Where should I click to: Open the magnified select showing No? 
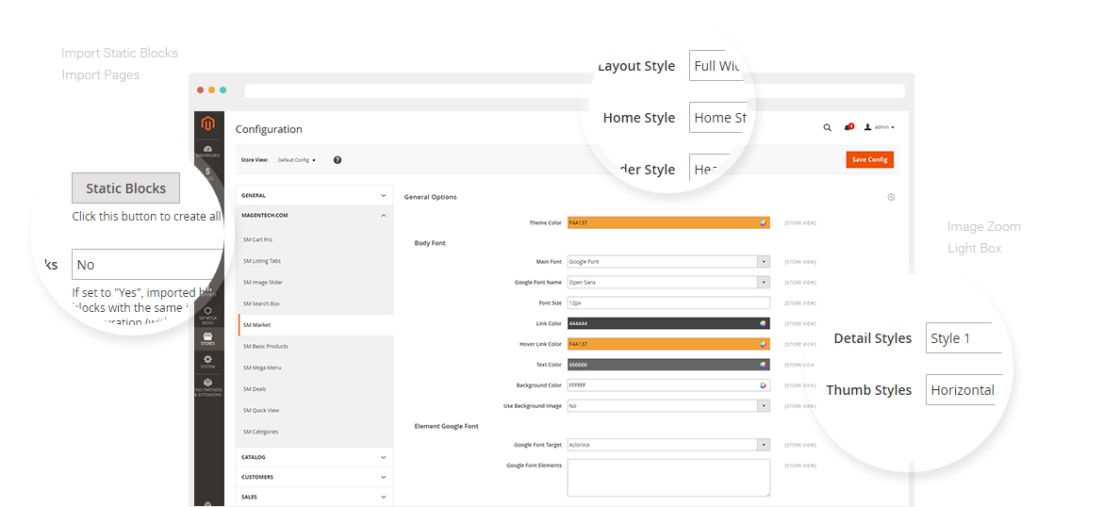point(148,265)
